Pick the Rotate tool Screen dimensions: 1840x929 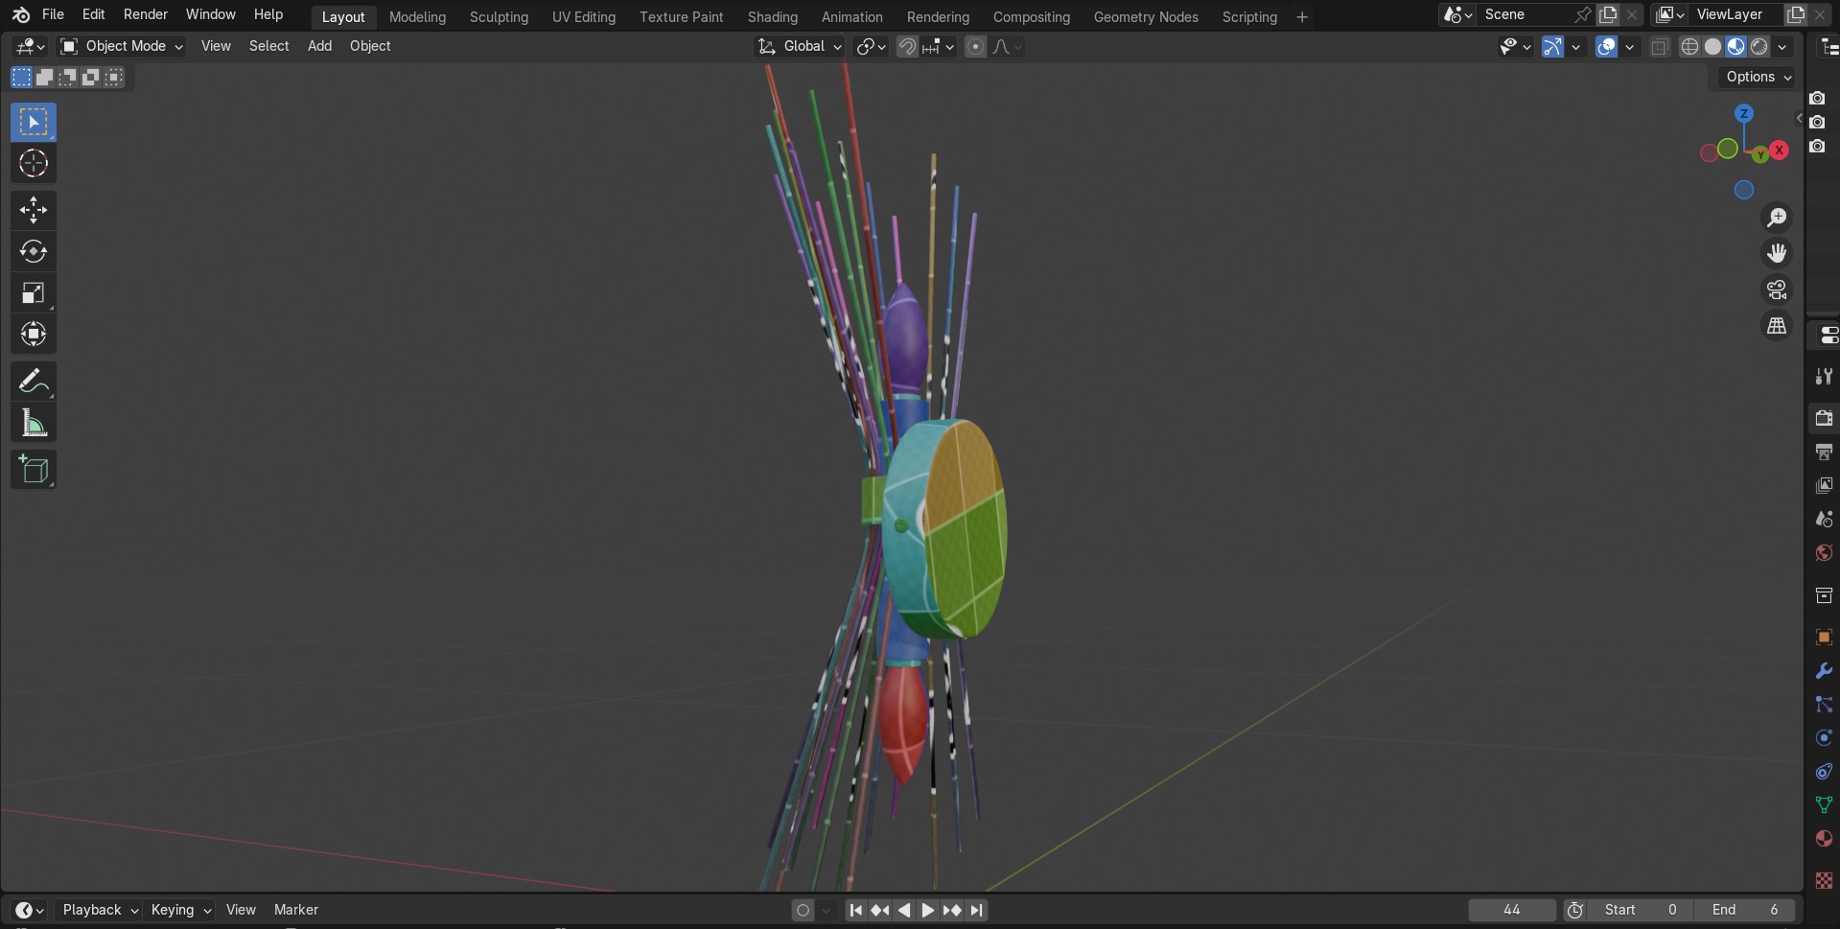click(34, 251)
